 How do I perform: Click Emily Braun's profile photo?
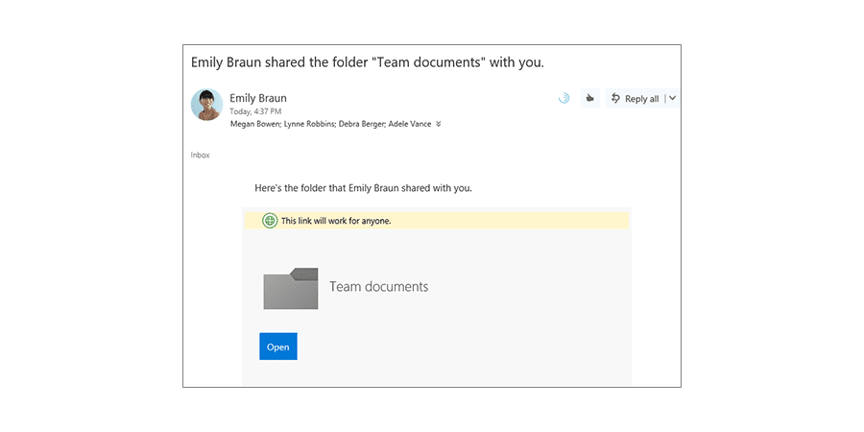[206, 104]
